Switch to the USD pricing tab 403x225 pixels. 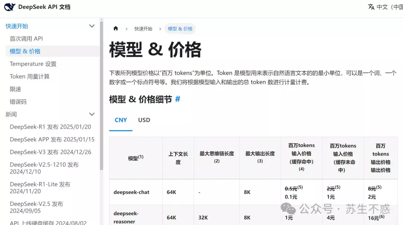144,120
